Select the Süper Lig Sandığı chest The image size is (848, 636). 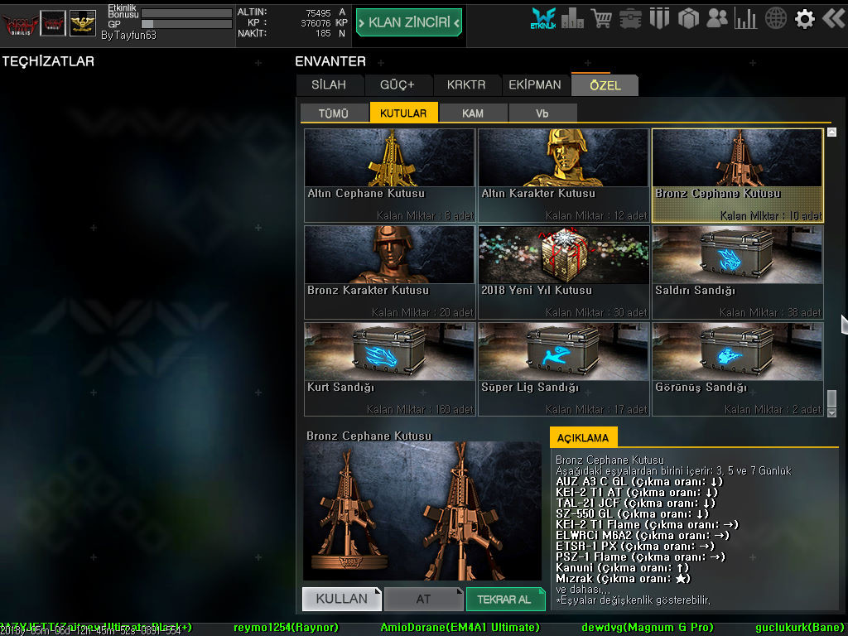pos(563,369)
